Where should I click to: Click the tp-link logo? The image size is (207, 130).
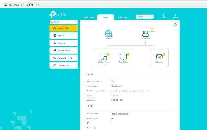(x=58, y=14)
